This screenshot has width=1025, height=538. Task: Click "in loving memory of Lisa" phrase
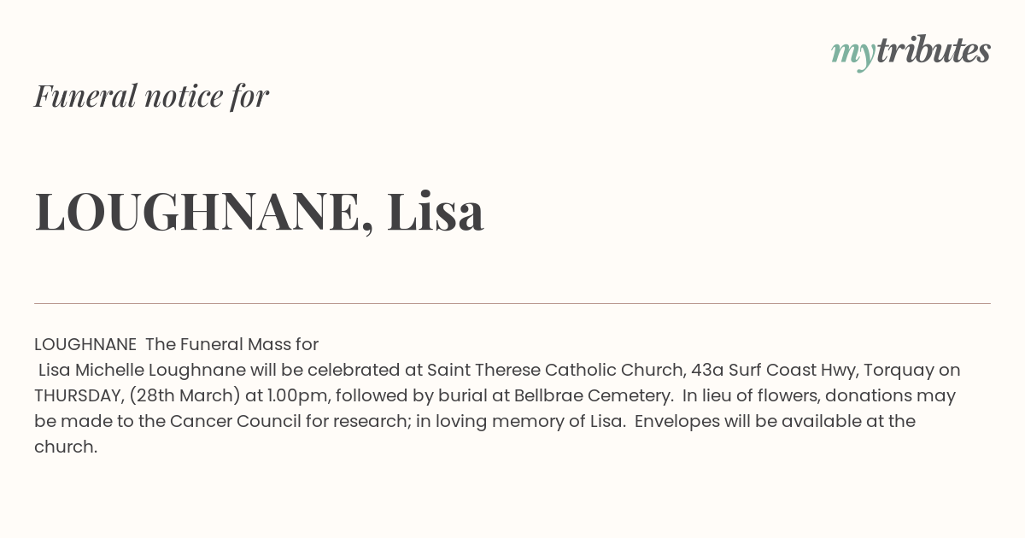click(519, 421)
